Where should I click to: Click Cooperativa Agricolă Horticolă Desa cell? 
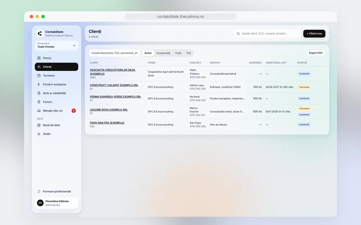[x=166, y=74]
